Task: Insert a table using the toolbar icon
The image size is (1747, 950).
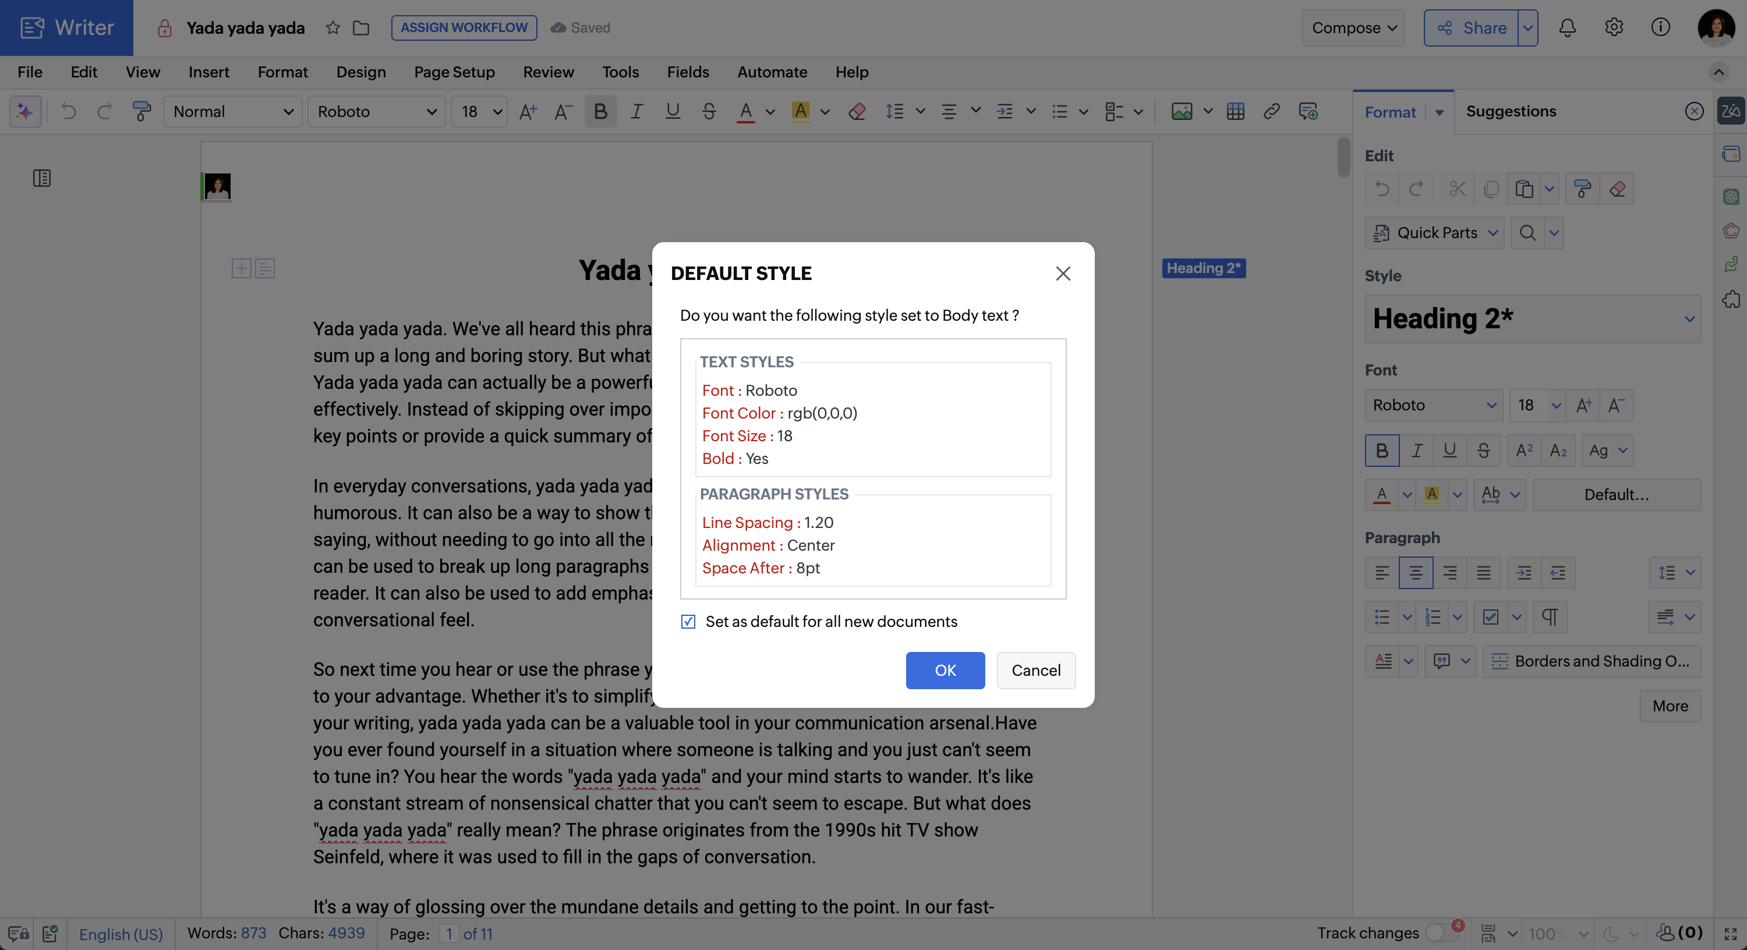Action: (x=1235, y=111)
